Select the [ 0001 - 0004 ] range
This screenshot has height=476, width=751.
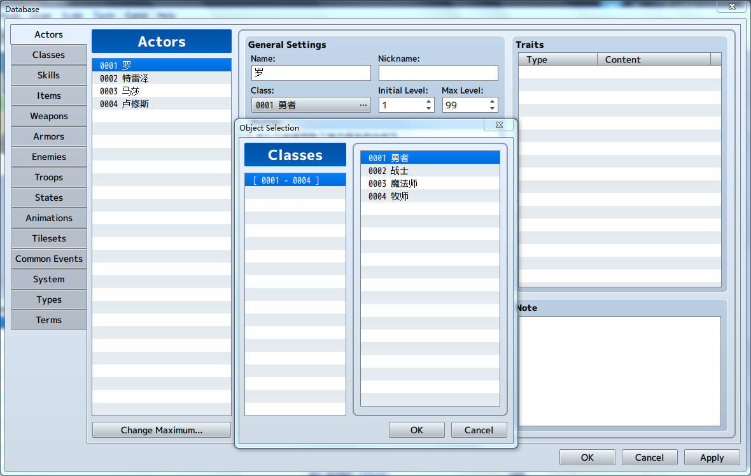(295, 180)
